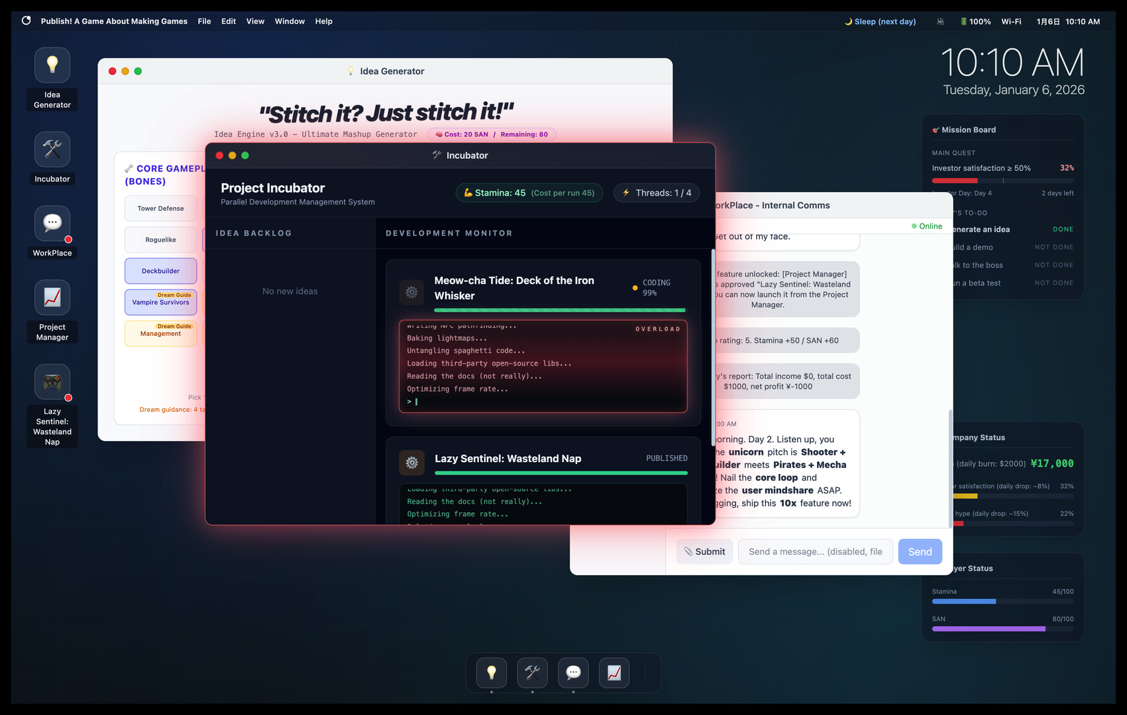1127x715 pixels.
Task: Open the Incubator hammer icon in the sidebar
Action: click(52, 149)
